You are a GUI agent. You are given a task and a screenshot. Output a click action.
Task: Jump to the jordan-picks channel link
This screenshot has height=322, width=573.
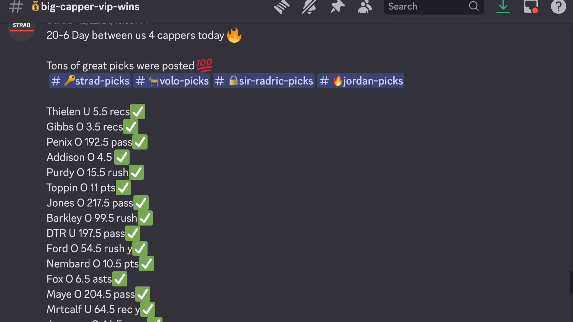click(361, 81)
